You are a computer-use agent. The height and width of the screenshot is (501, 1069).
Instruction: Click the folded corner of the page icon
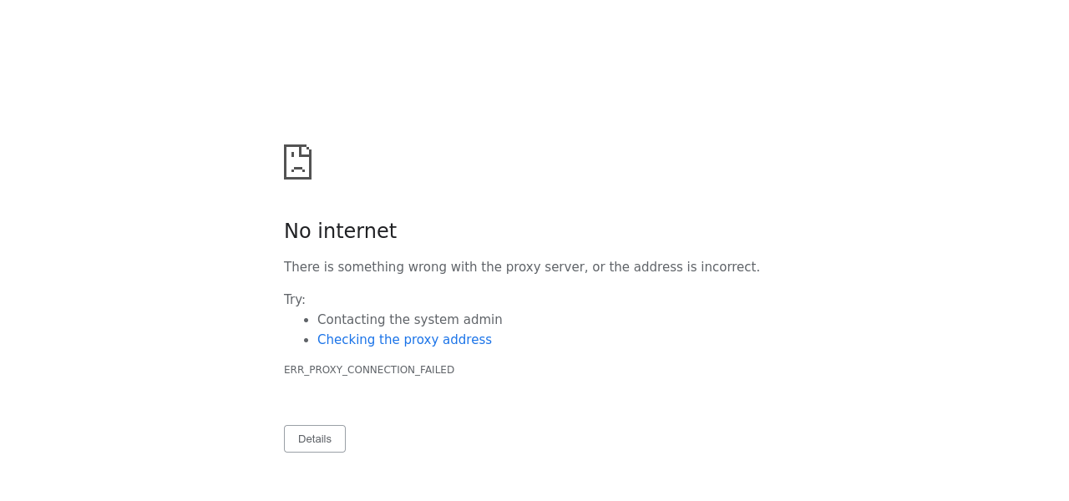pyautogui.click(x=306, y=150)
